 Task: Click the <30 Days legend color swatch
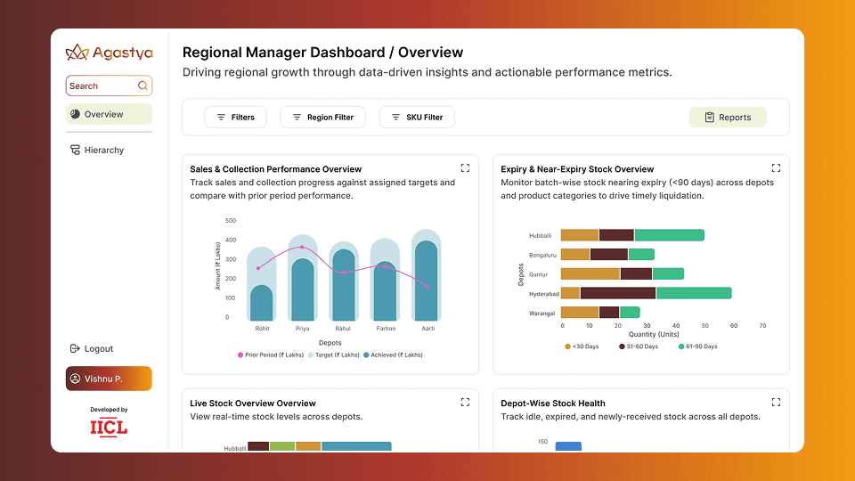point(567,346)
